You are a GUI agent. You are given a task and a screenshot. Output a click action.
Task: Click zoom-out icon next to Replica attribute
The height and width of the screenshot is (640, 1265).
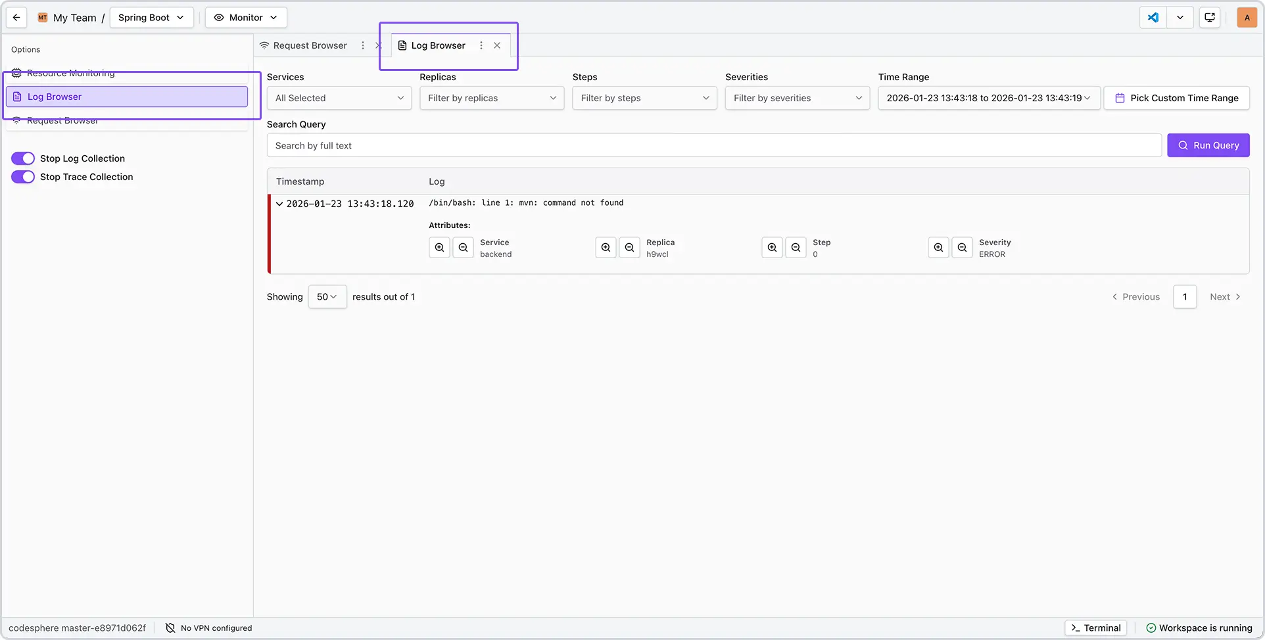[629, 248]
